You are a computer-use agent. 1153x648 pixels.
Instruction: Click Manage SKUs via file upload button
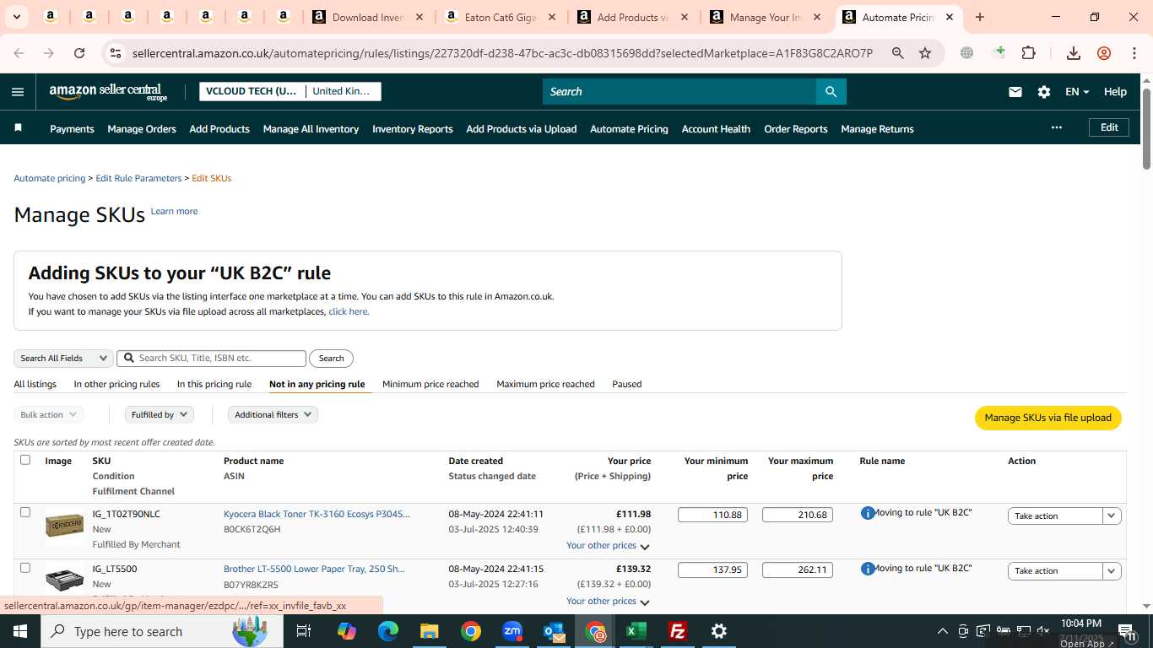(x=1047, y=418)
